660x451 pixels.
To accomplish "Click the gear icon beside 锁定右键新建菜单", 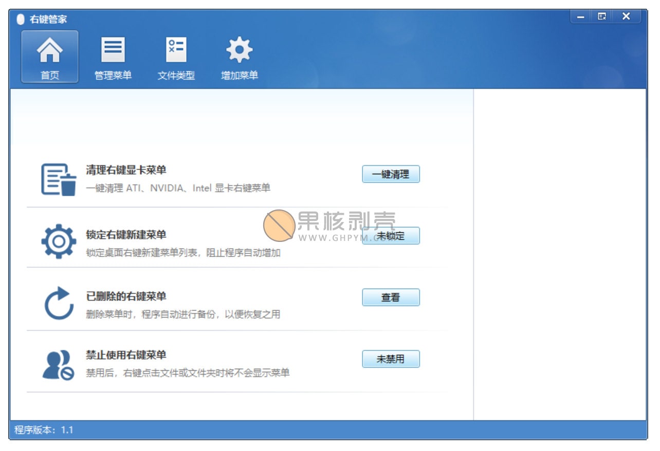I will pos(59,241).
